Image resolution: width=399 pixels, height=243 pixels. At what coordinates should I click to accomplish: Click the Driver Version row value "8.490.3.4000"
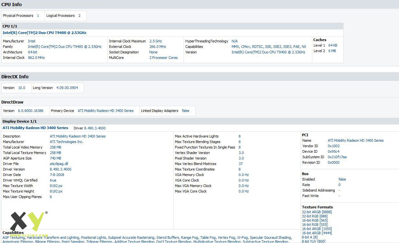pyautogui.click(x=61, y=169)
